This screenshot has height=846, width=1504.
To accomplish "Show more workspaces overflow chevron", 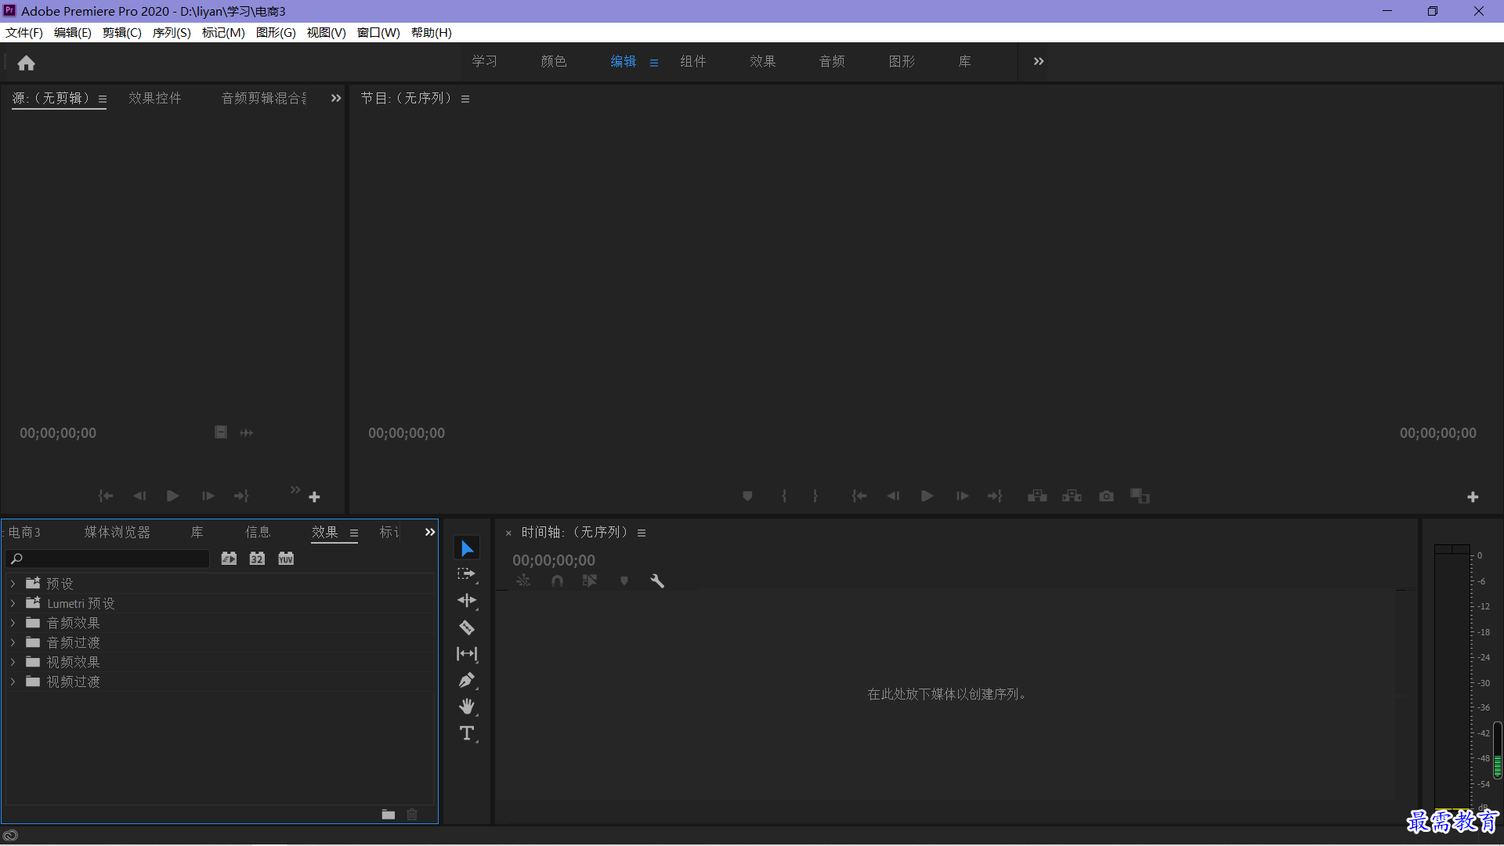I will tap(1039, 61).
